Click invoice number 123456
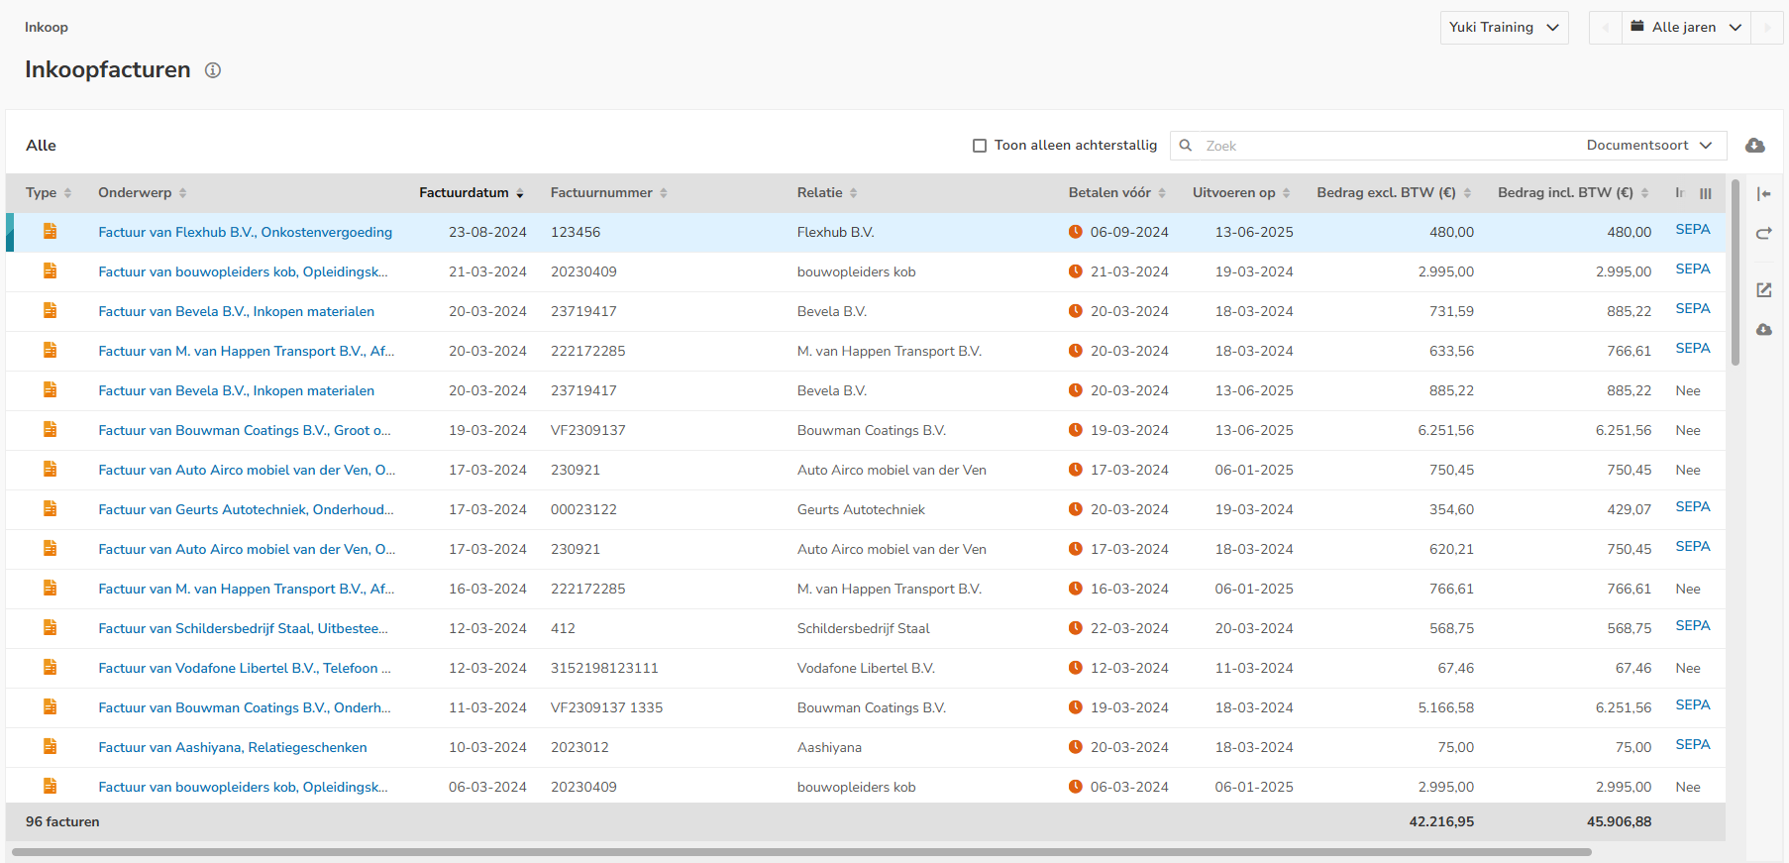This screenshot has width=1789, height=863. point(576,232)
